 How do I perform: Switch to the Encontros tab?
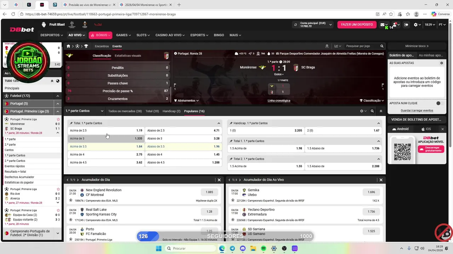click(x=102, y=46)
